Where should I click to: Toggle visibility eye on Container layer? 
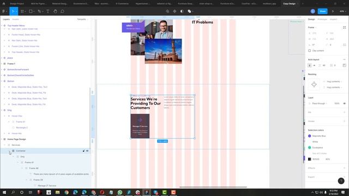[87, 151]
